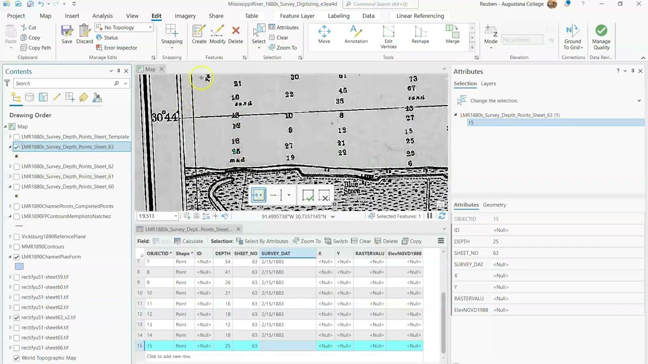Collapse the LMR1880s_Survey_Depth_Points_Sheet_63 layer legend

coord(10,147)
